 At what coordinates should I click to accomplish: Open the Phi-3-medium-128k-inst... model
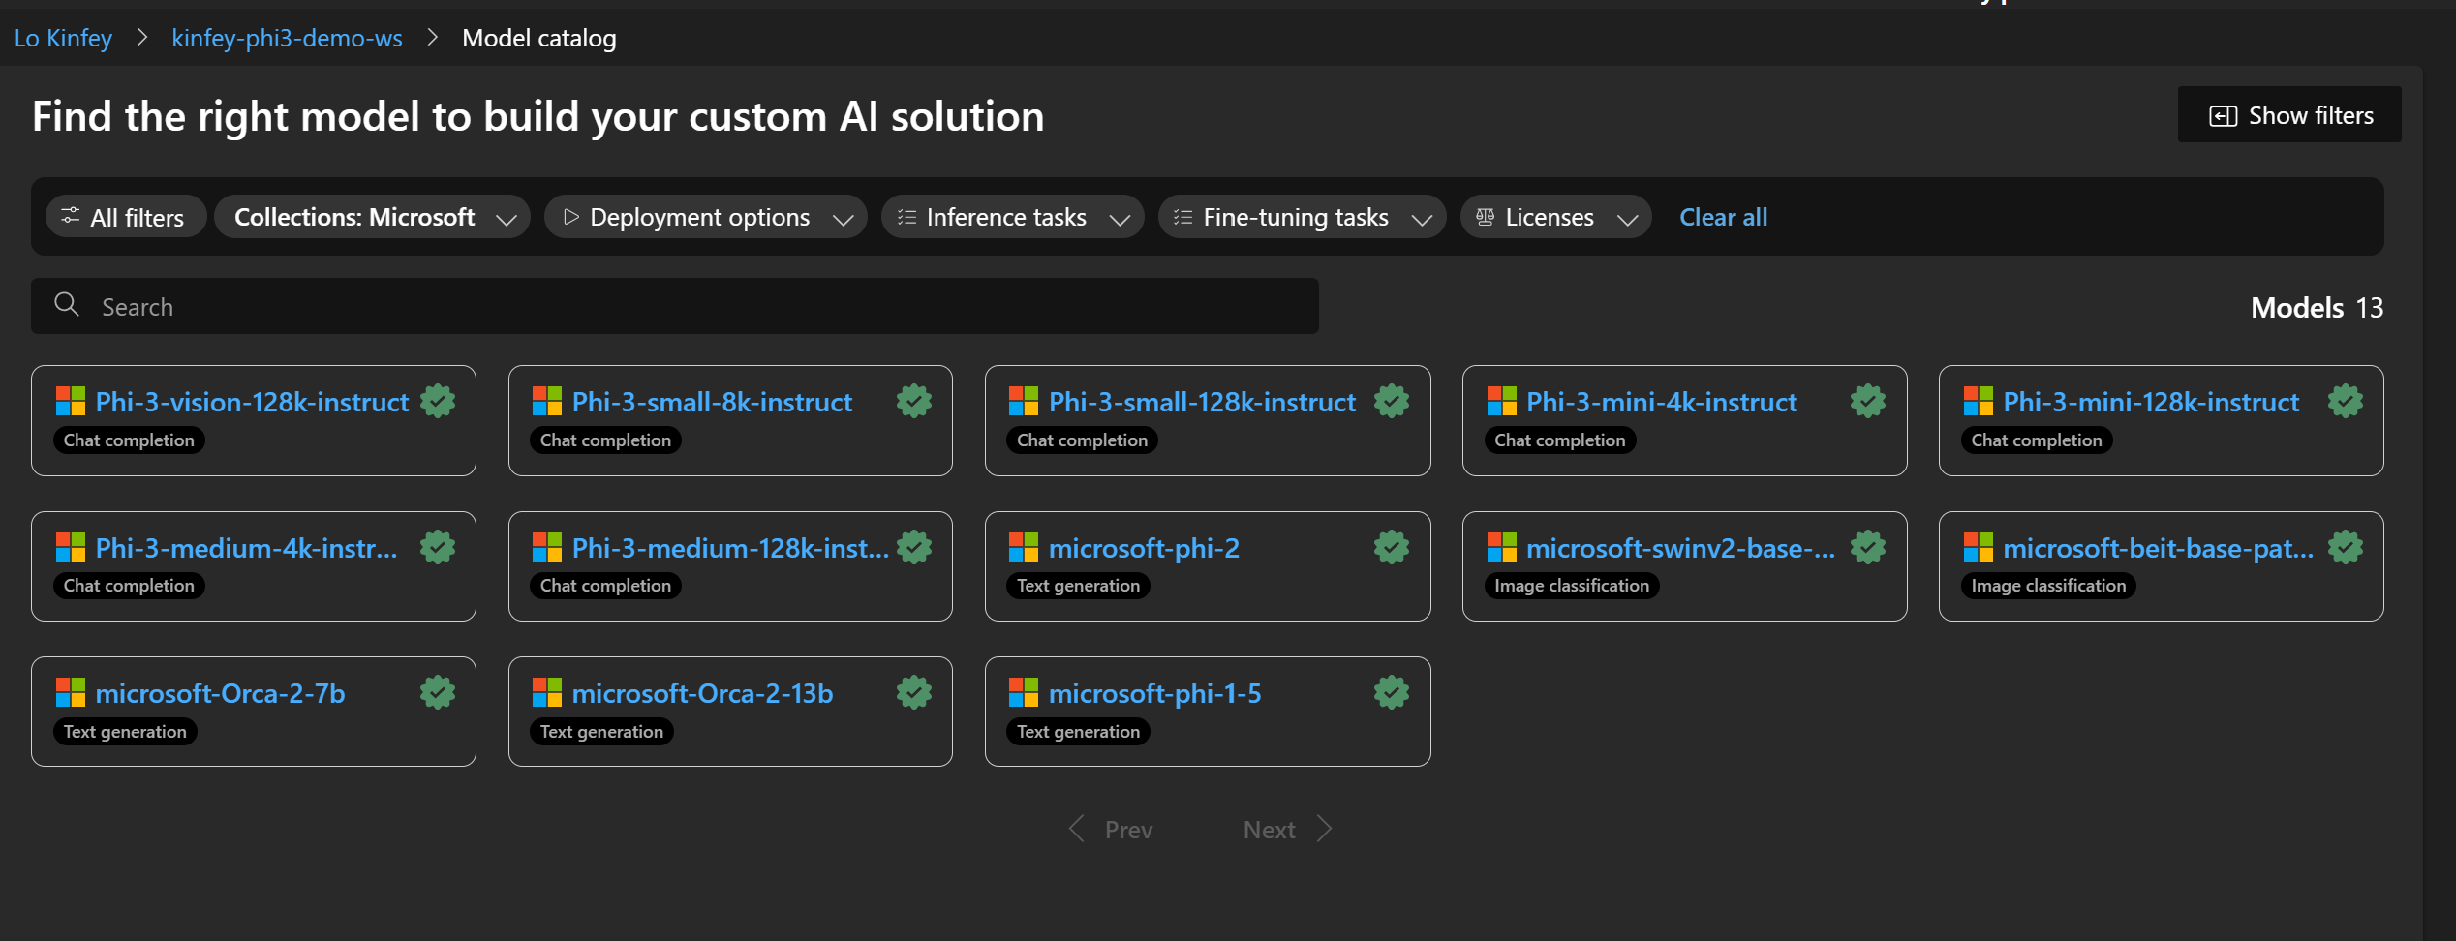730,548
